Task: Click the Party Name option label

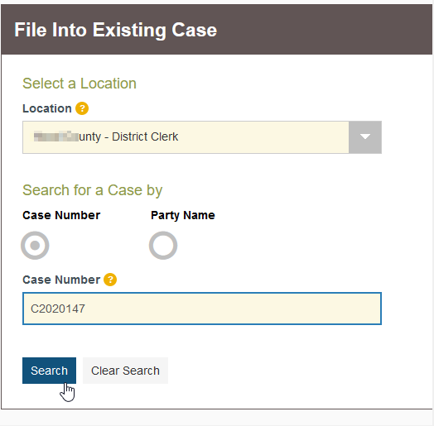Action: click(x=183, y=215)
